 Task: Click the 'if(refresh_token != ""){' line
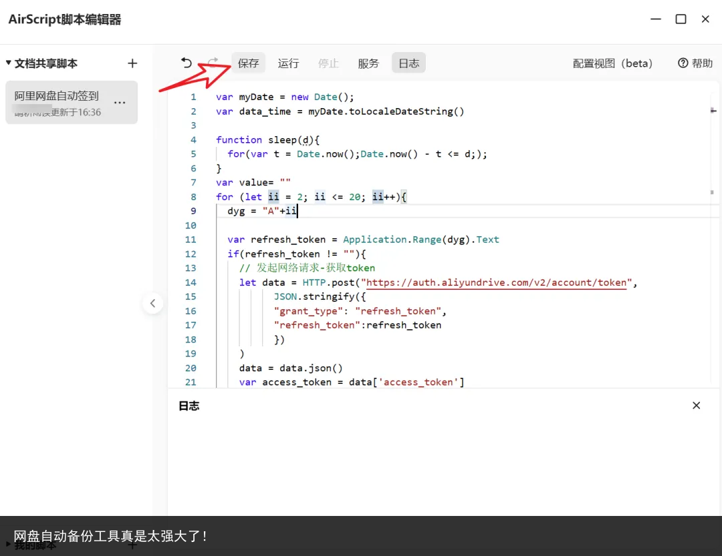pos(297,254)
